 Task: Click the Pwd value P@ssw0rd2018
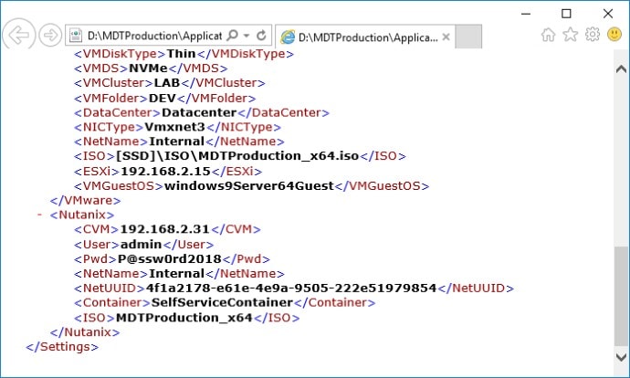click(x=171, y=258)
